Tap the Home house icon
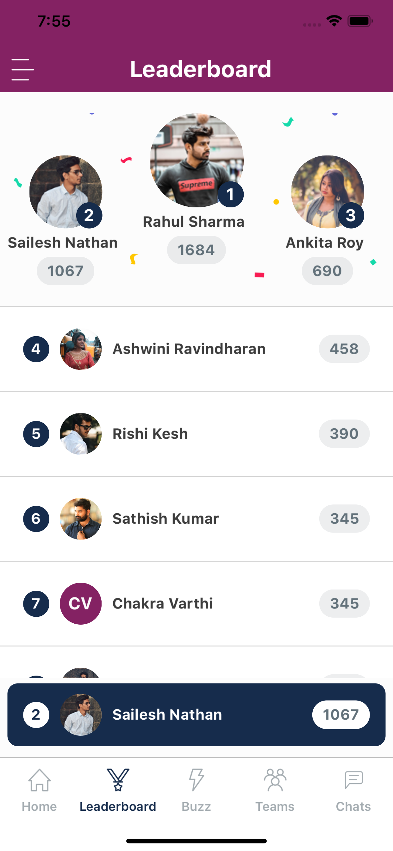This screenshot has width=393, height=851. coord(39,780)
